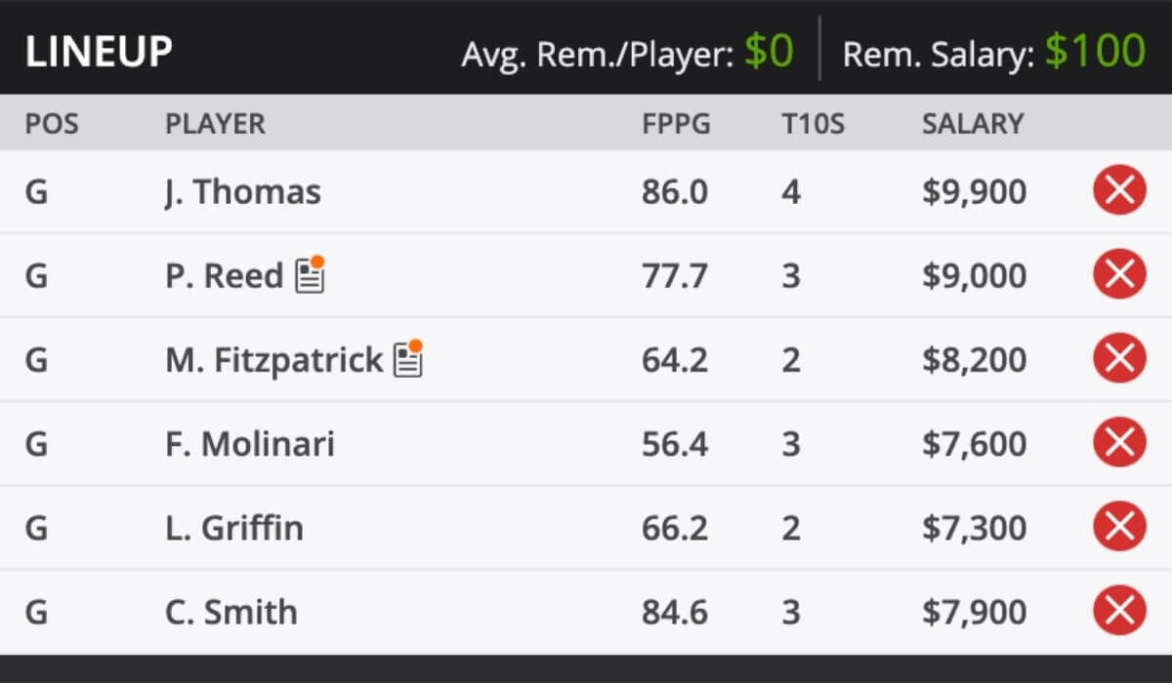Open L. Griffin player details
1172x683 pixels.
coord(234,529)
